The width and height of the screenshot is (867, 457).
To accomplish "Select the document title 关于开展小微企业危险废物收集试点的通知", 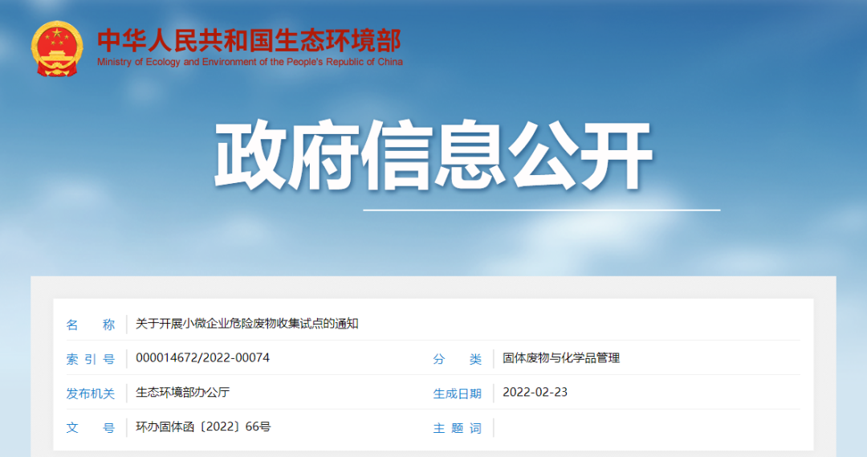I will (x=247, y=324).
